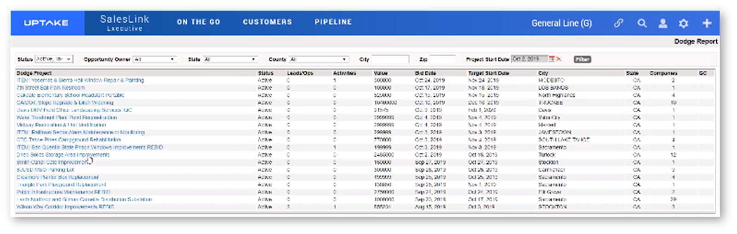Click companies count 29 cell
This screenshot has height=234, width=737.
[x=673, y=199]
